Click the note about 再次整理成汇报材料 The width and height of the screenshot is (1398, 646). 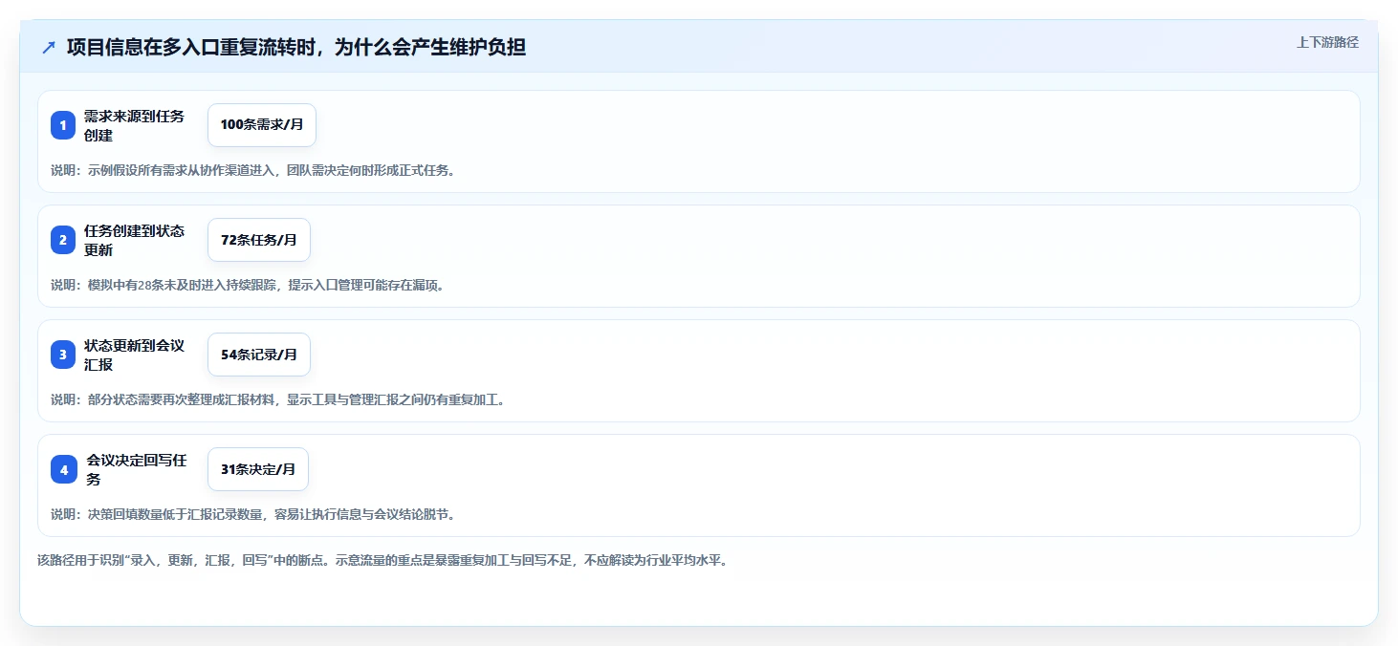coord(277,399)
